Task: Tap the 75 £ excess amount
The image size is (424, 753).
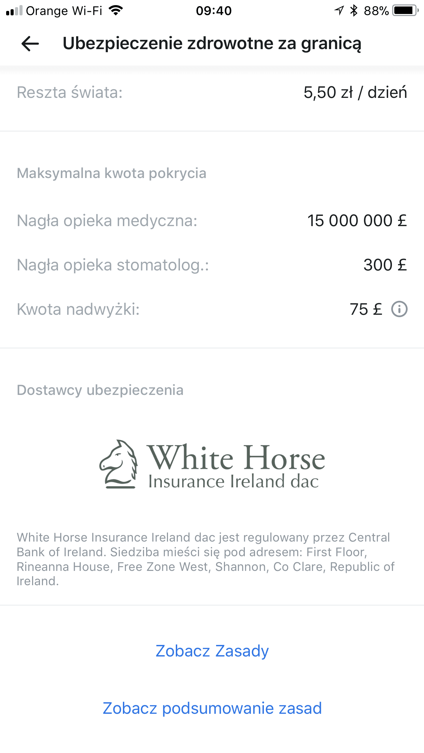Action: 366,309
